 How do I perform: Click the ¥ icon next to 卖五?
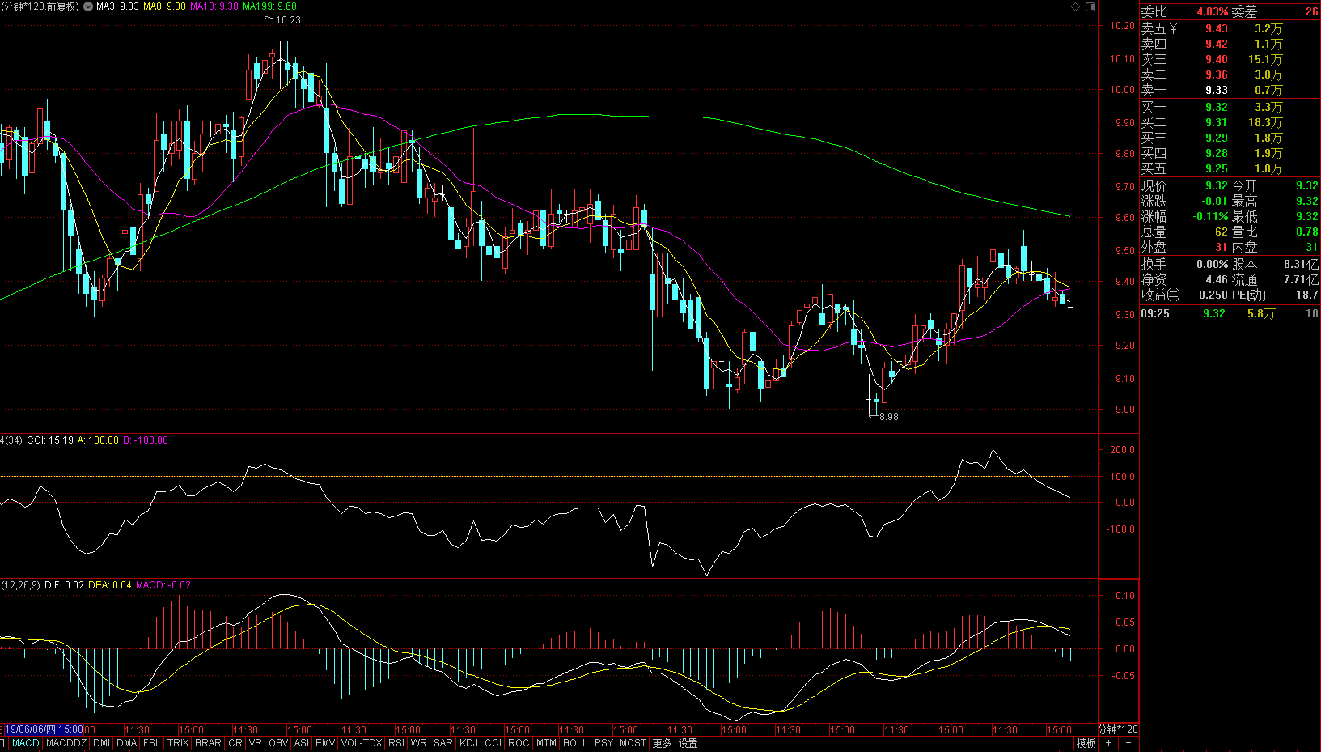click(1173, 29)
